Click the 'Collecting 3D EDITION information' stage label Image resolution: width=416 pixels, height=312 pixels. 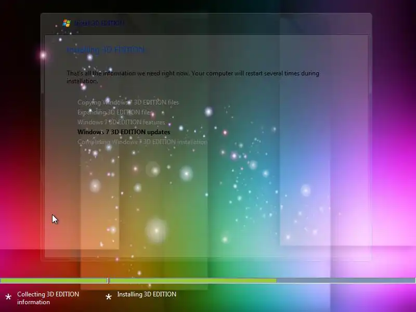point(48,298)
